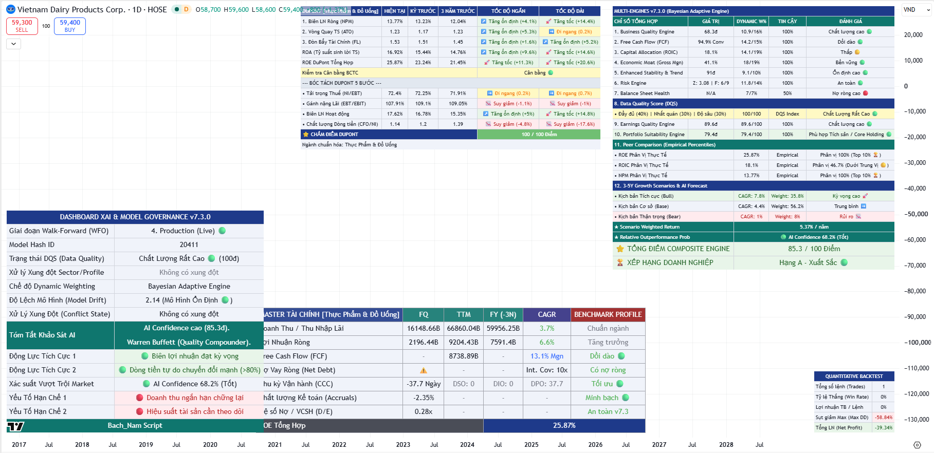934x453 pixels.
Task: Click the CAGR column header
Action: coord(547,315)
